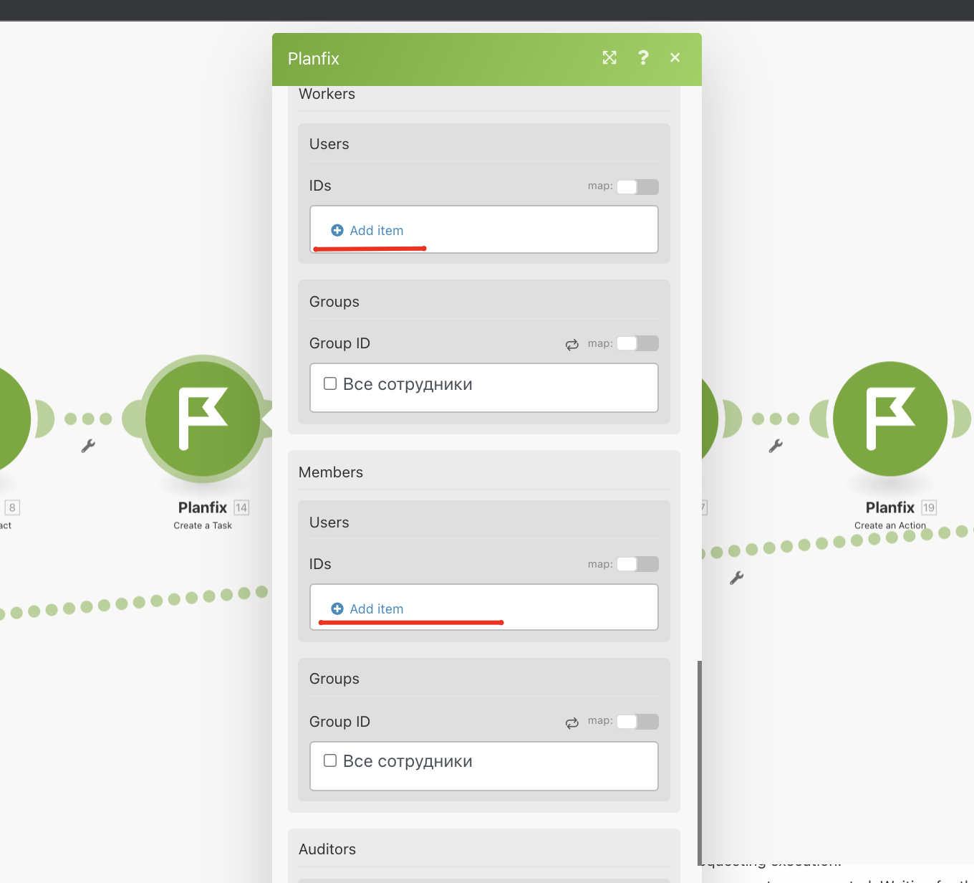Viewport: 974px width, 883px height.
Task: Click Planfix module number 14 badge
Action: [x=241, y=508]
